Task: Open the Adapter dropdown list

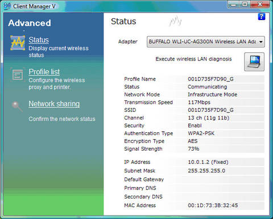Action: (206, 42)
